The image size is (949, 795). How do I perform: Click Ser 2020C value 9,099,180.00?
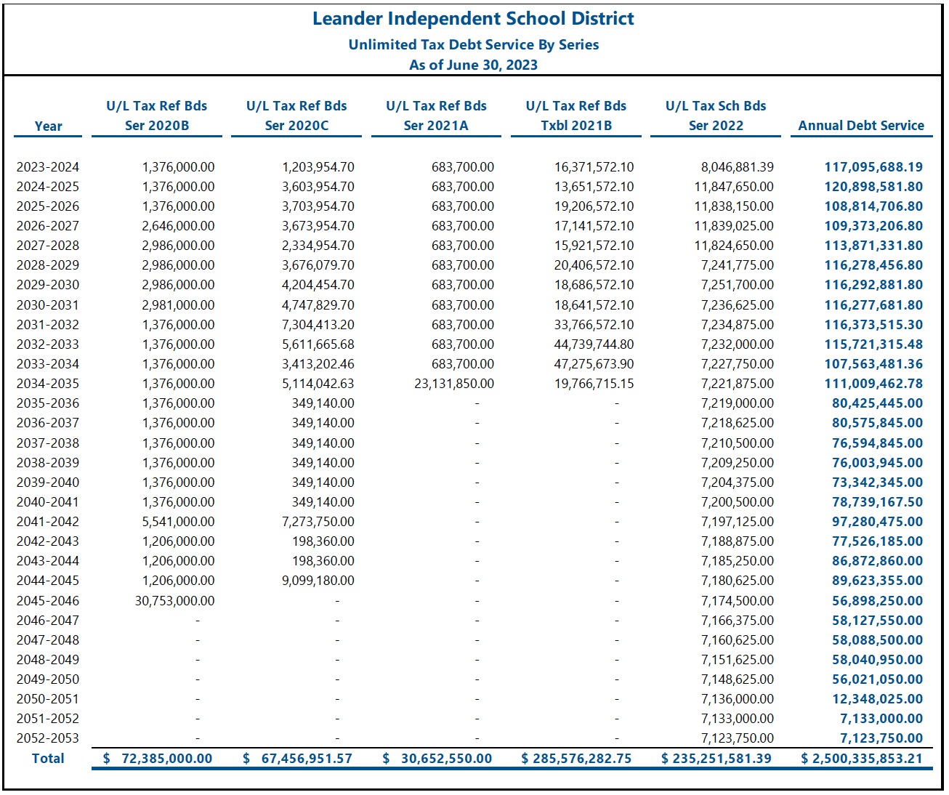coord(318,581)
